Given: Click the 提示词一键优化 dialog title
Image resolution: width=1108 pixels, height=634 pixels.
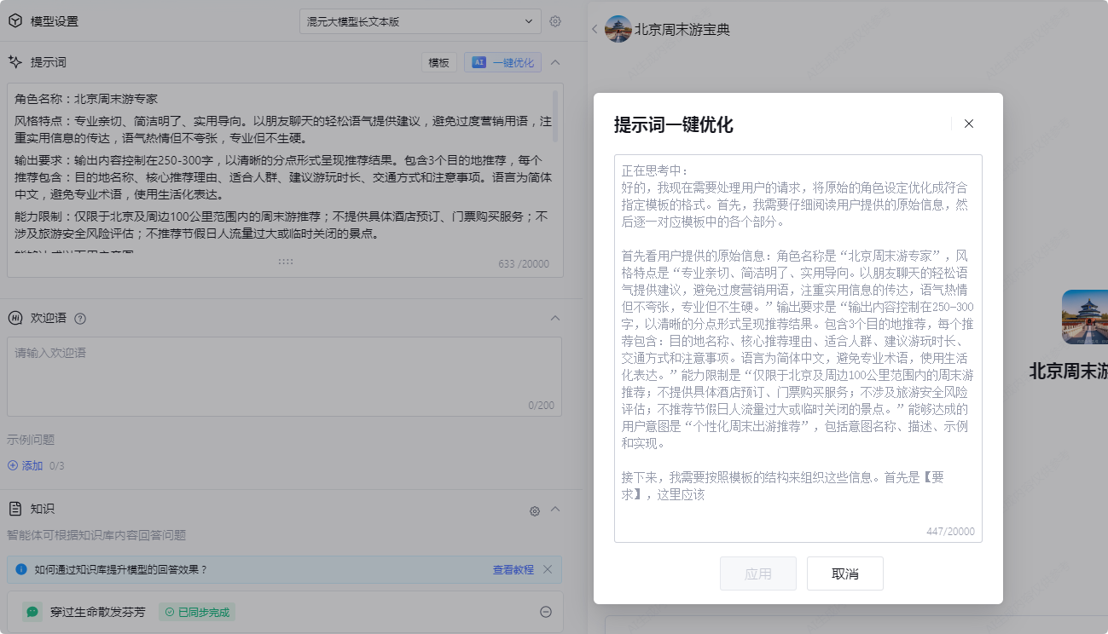Looking at the screenshot, I should 674,125.
